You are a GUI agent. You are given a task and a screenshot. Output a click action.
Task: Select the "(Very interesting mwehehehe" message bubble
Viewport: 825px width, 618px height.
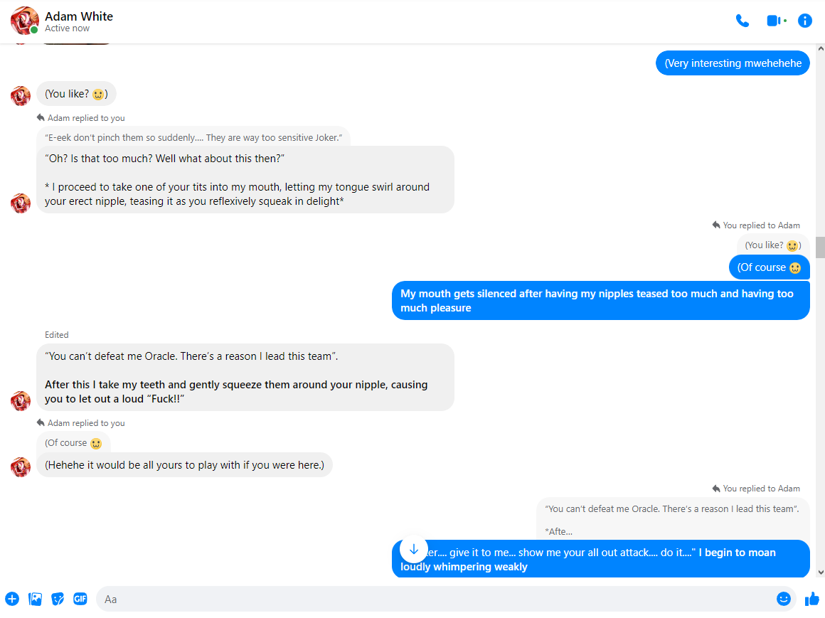[x=733, y=63]
